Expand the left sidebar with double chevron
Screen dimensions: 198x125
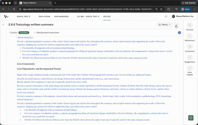3,25
